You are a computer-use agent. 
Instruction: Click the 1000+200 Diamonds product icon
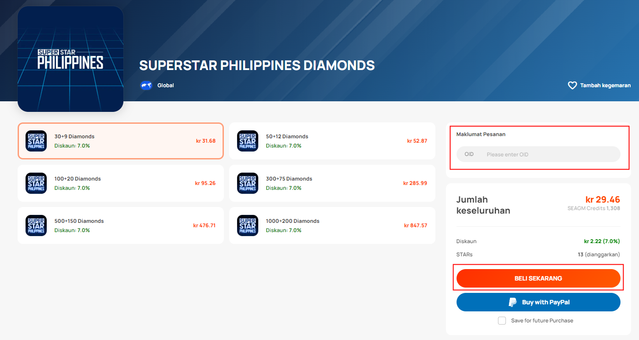pos(248,225)
